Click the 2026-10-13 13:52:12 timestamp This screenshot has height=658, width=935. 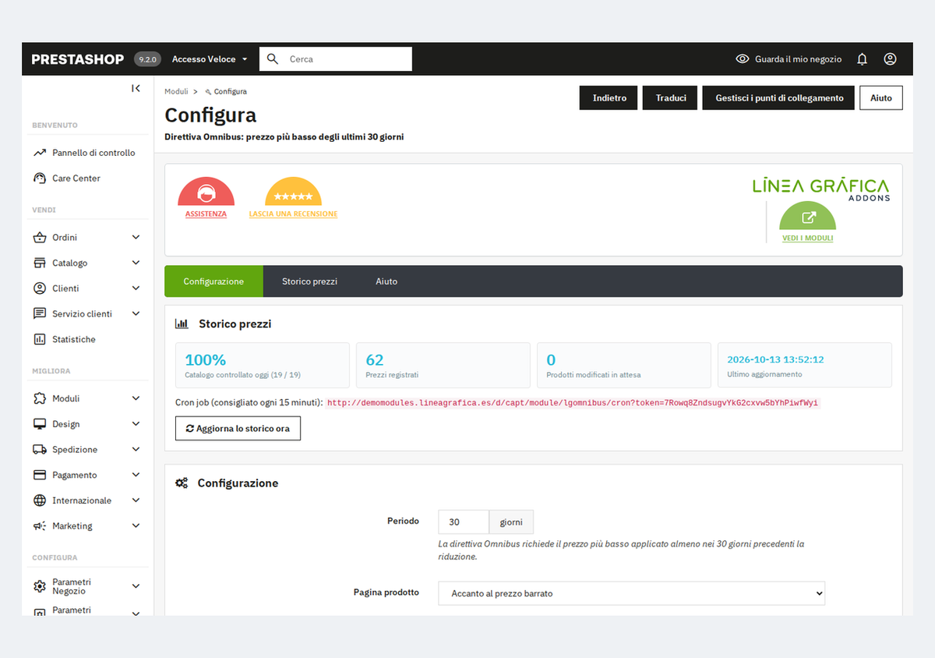(775, 359)
